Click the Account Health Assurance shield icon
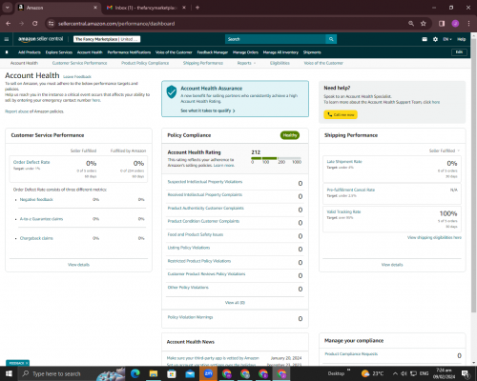The width and height of the screenshot is (477, 381). pyautogui.click(x=172, y=91)
